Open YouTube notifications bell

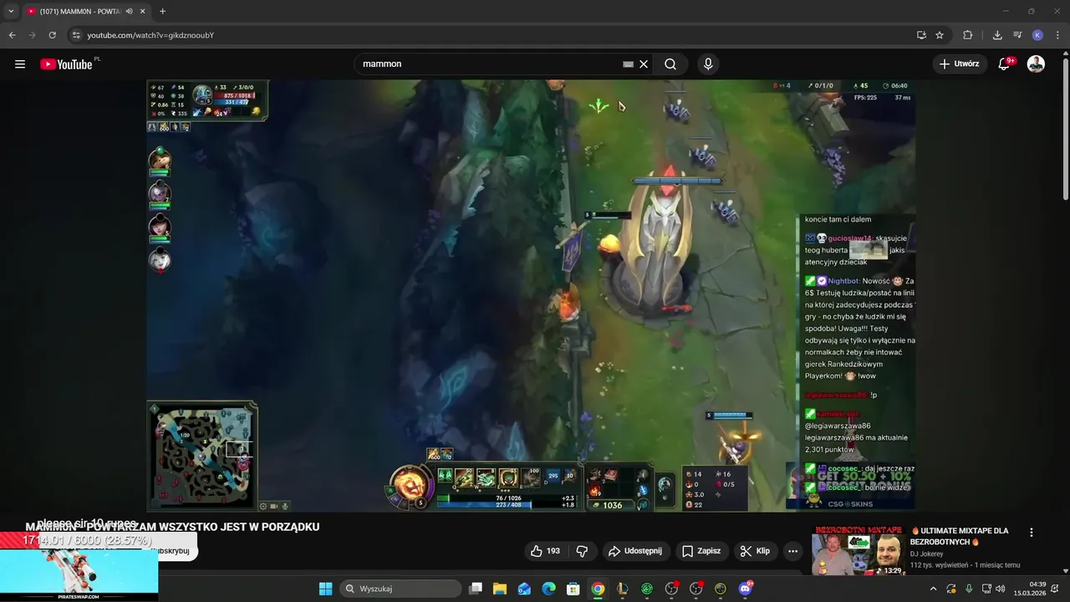[x=1005, y=64]
